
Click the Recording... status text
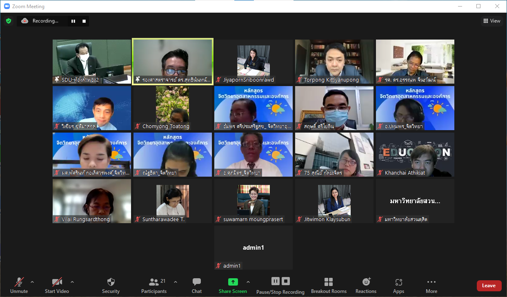(x=45, y=21)
